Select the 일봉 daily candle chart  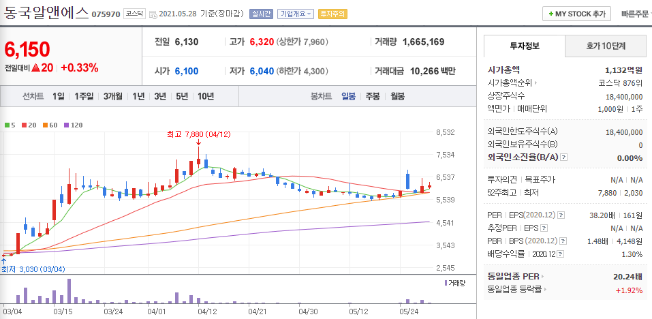coord(348,97)
